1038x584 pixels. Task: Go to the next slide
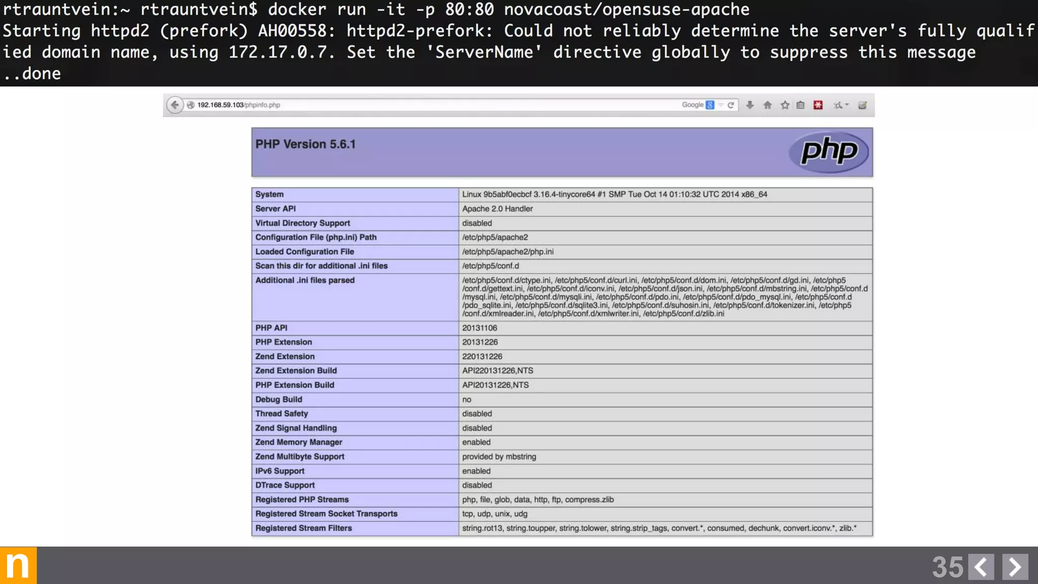(x=1015, y=566)
